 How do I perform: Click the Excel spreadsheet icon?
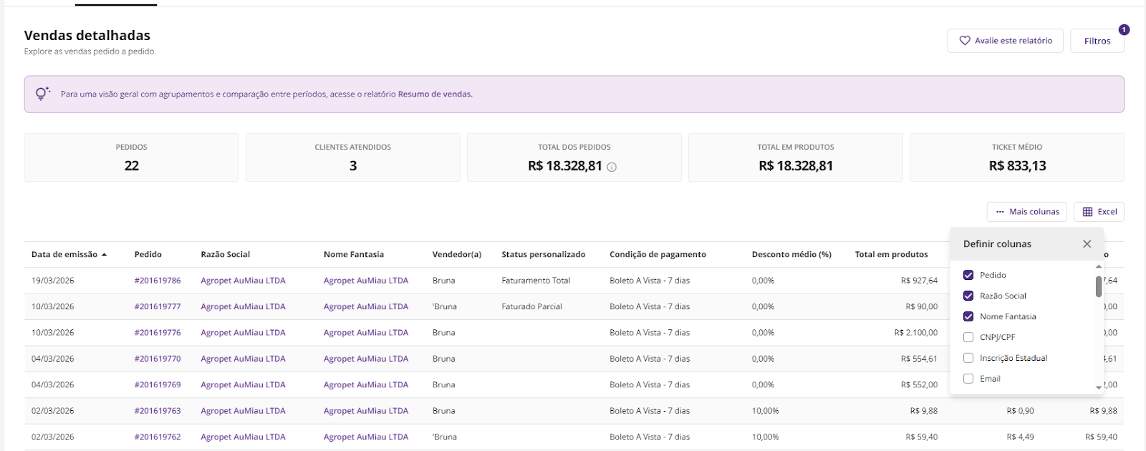coord(1087,212)
